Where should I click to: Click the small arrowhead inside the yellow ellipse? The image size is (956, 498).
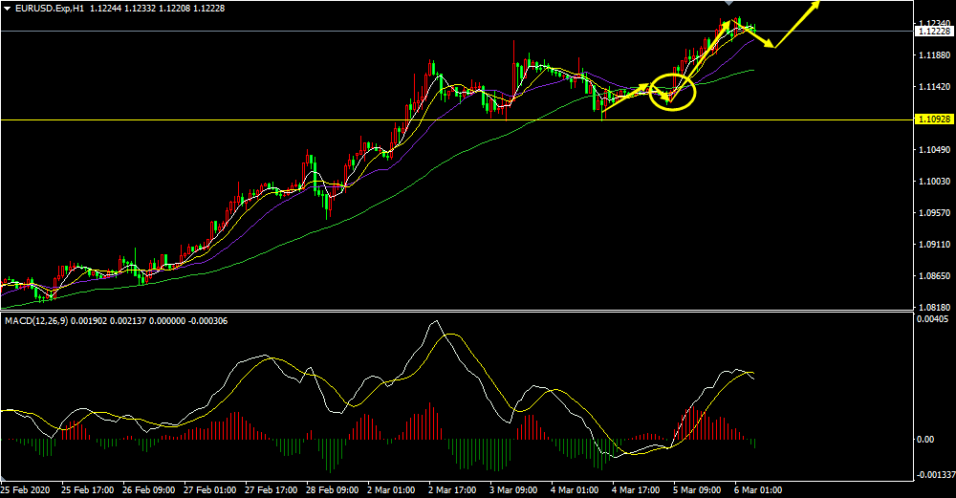pyautogui.click(x=668, y=97)
